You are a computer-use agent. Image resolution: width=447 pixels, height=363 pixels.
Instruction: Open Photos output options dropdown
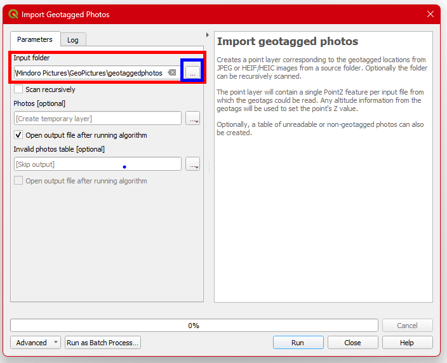point(192,119)
